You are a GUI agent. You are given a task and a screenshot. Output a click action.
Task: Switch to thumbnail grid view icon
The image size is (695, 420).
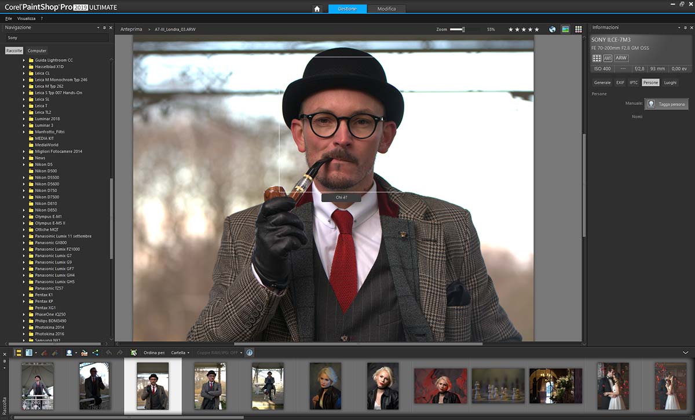coord(578,30)
